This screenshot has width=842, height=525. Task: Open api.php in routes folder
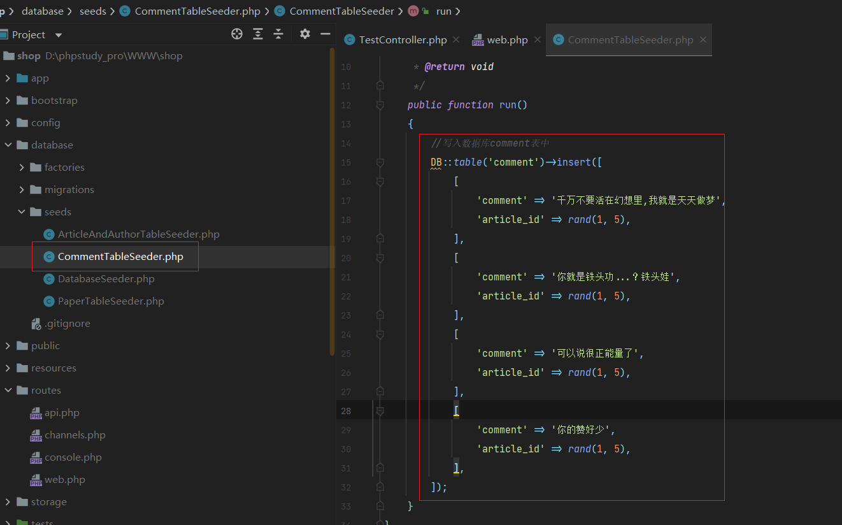coord(62,413)
